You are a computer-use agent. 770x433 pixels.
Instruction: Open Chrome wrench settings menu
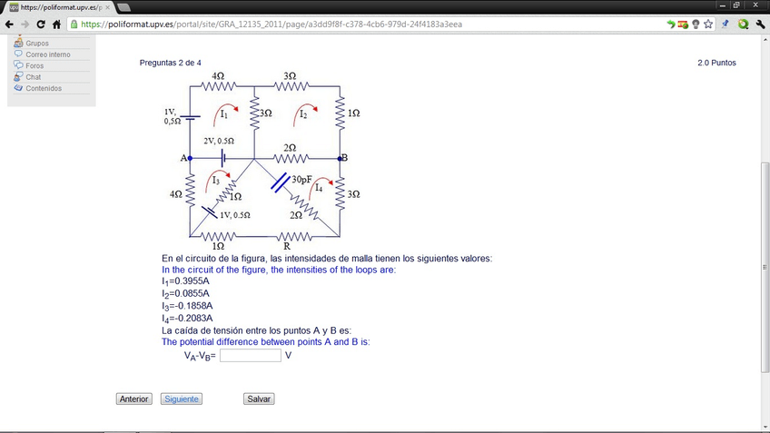coord(759,25)
